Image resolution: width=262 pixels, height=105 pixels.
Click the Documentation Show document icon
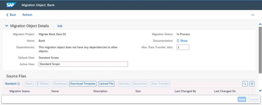178,41
